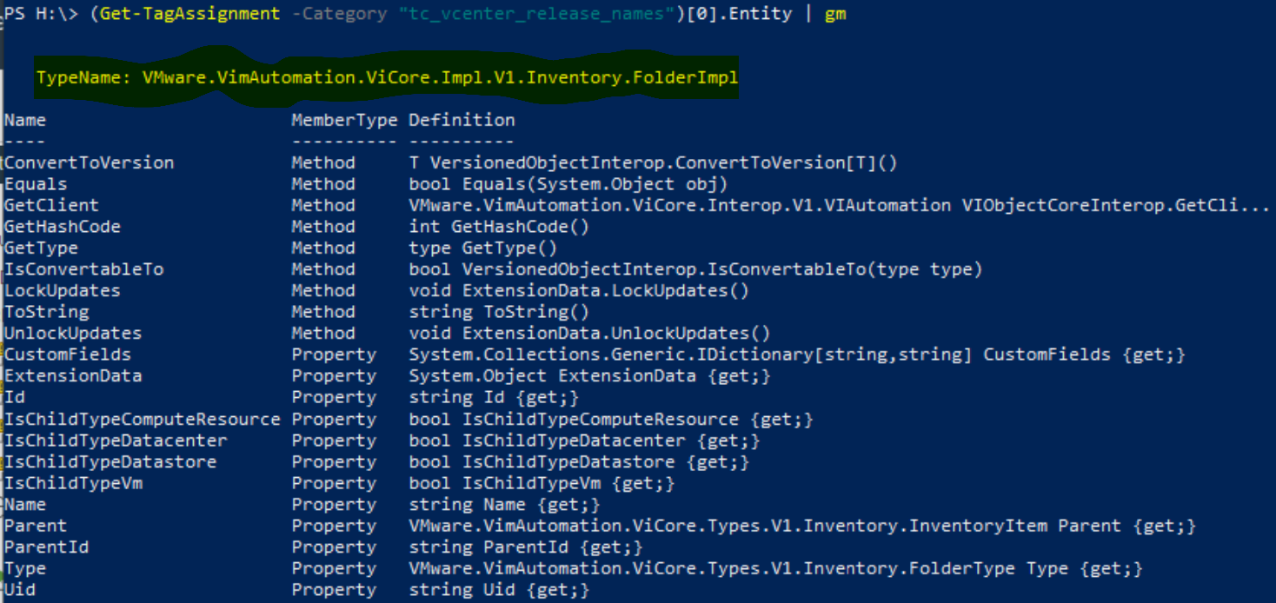Click the definition "string Uid {get;}"
Image resolution: width=1276 pixels, height=603 pixels.
[499, 590]
